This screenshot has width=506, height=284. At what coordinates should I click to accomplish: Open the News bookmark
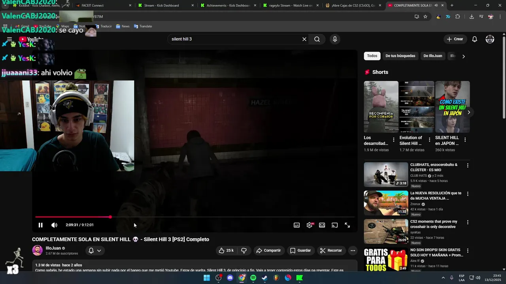pyautogui.click(x=123, y=26)
